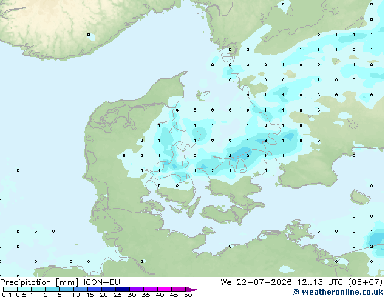
Task: Select the 'ICON-EU' model name text
Action: coord(101,282)
